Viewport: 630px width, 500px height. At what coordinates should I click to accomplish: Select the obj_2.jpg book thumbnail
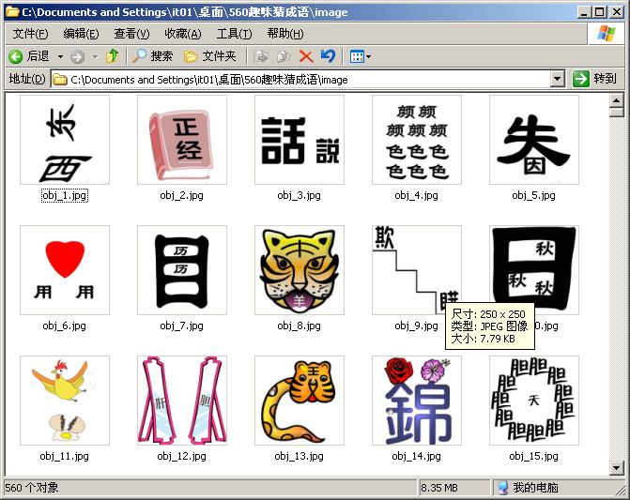182,140
